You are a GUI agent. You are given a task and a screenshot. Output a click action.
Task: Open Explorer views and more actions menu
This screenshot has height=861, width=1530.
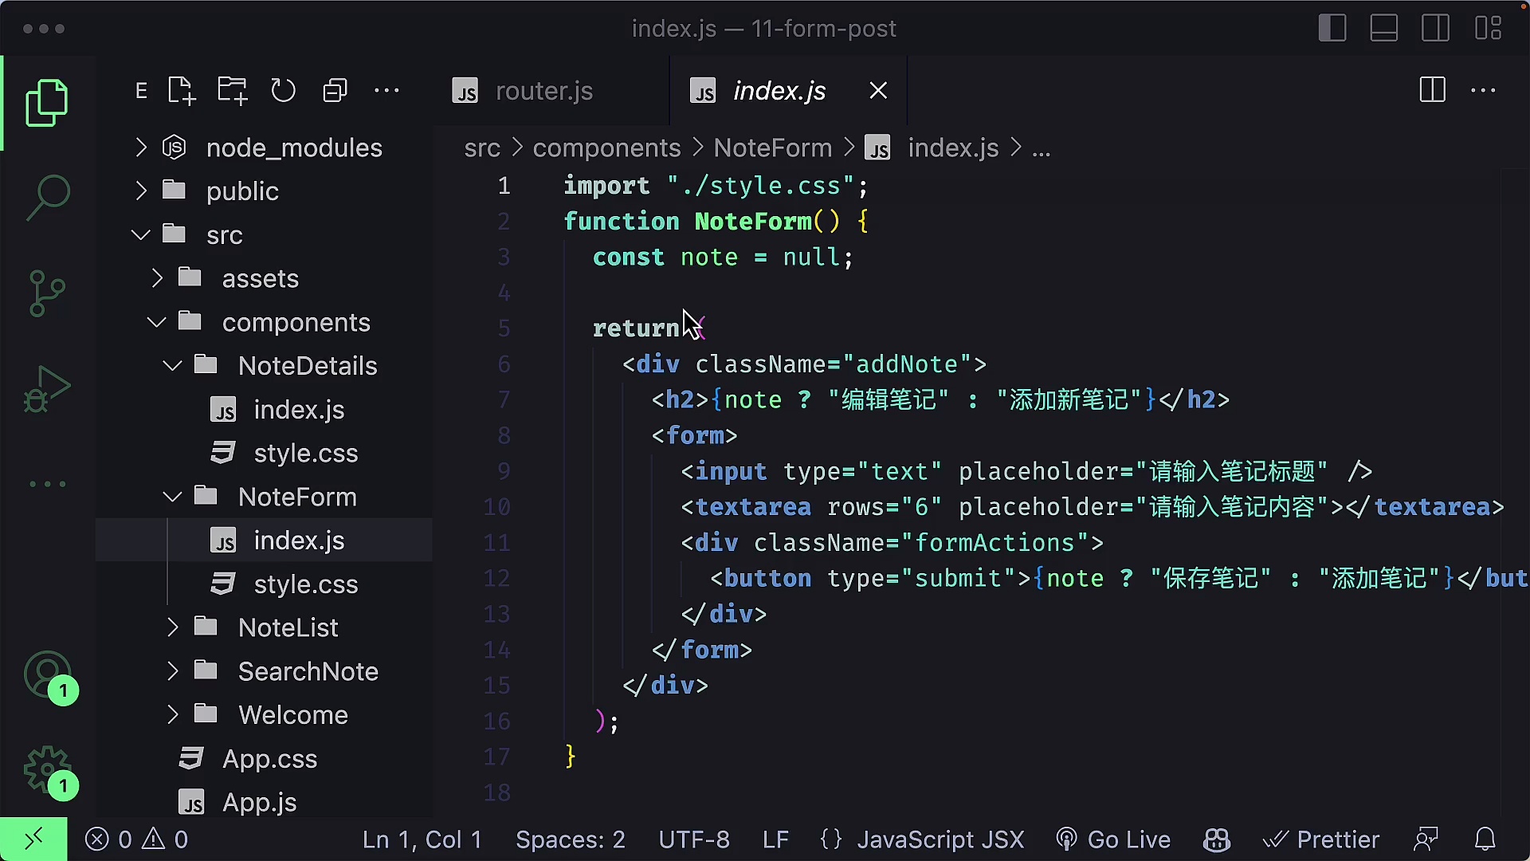[387, 91]
